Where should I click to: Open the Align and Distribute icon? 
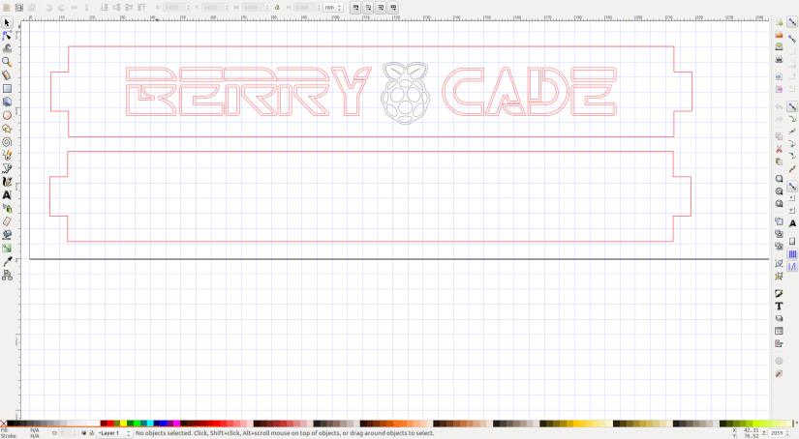click(x=779, y=344)
